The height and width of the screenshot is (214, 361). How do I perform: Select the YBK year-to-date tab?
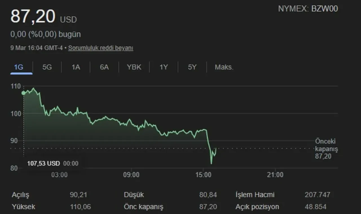click(134, 67)
